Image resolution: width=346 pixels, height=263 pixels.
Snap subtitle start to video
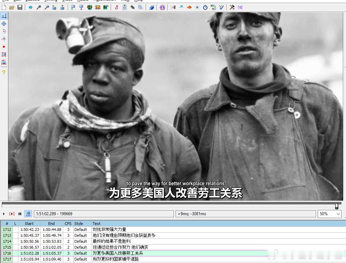[x=73, y=7]
